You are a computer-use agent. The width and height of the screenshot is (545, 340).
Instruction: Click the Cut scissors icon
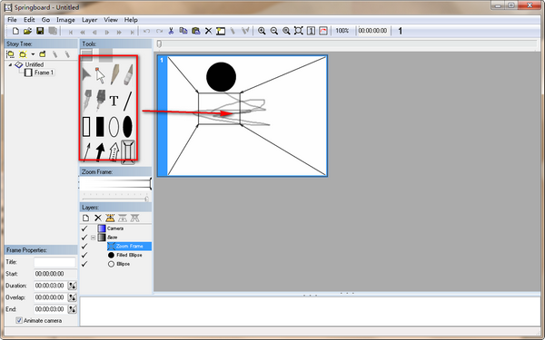pyautogui.click(x=171, y=31)
